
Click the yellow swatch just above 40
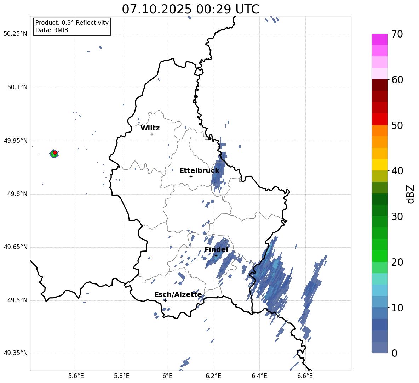click(379, 165)
